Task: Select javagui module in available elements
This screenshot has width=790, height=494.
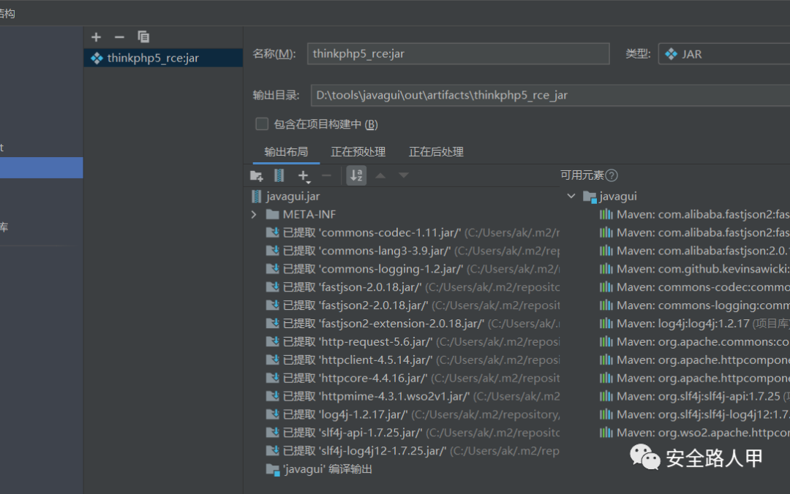Action: point(610,197)
